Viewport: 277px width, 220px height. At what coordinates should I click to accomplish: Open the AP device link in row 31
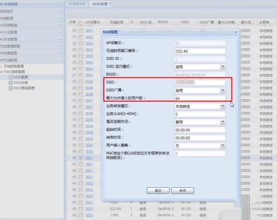point(89,101)
